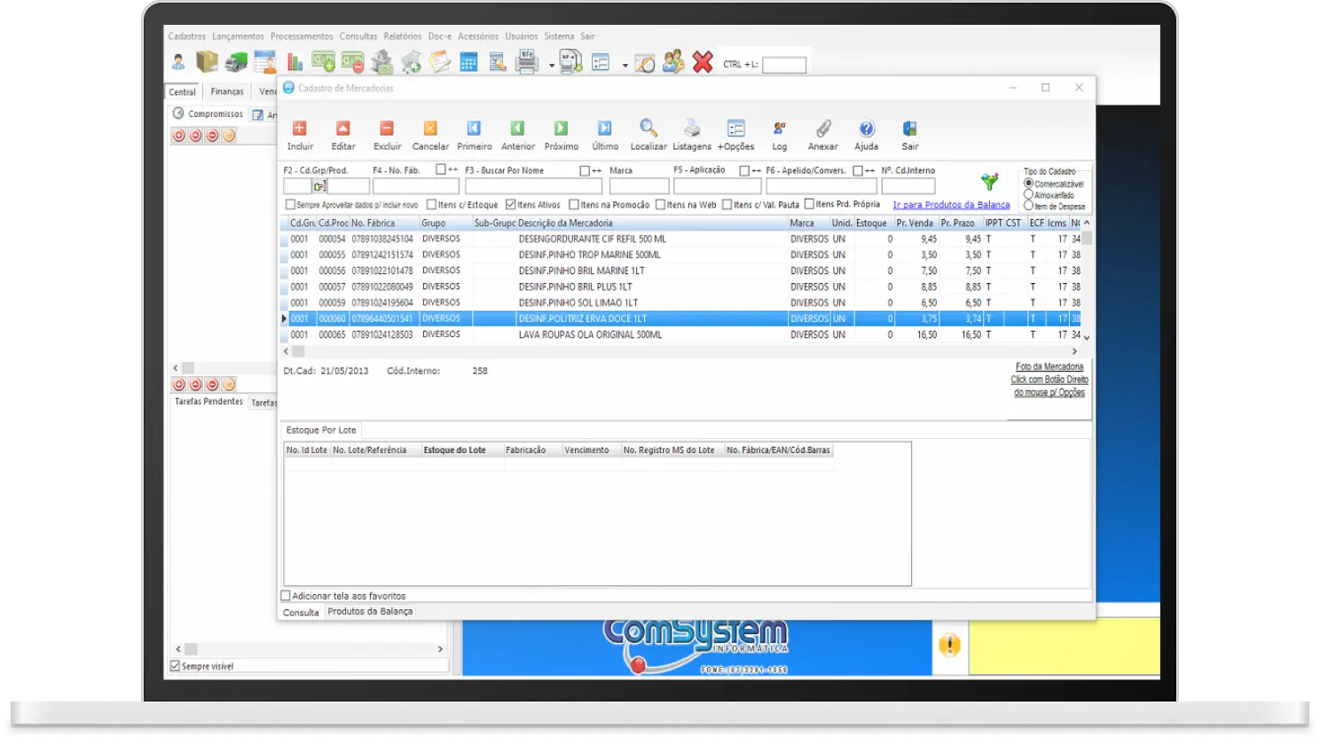
Task: Check Sempre Aproveitar dados p/ incluir novo
Action: (290, 205)
